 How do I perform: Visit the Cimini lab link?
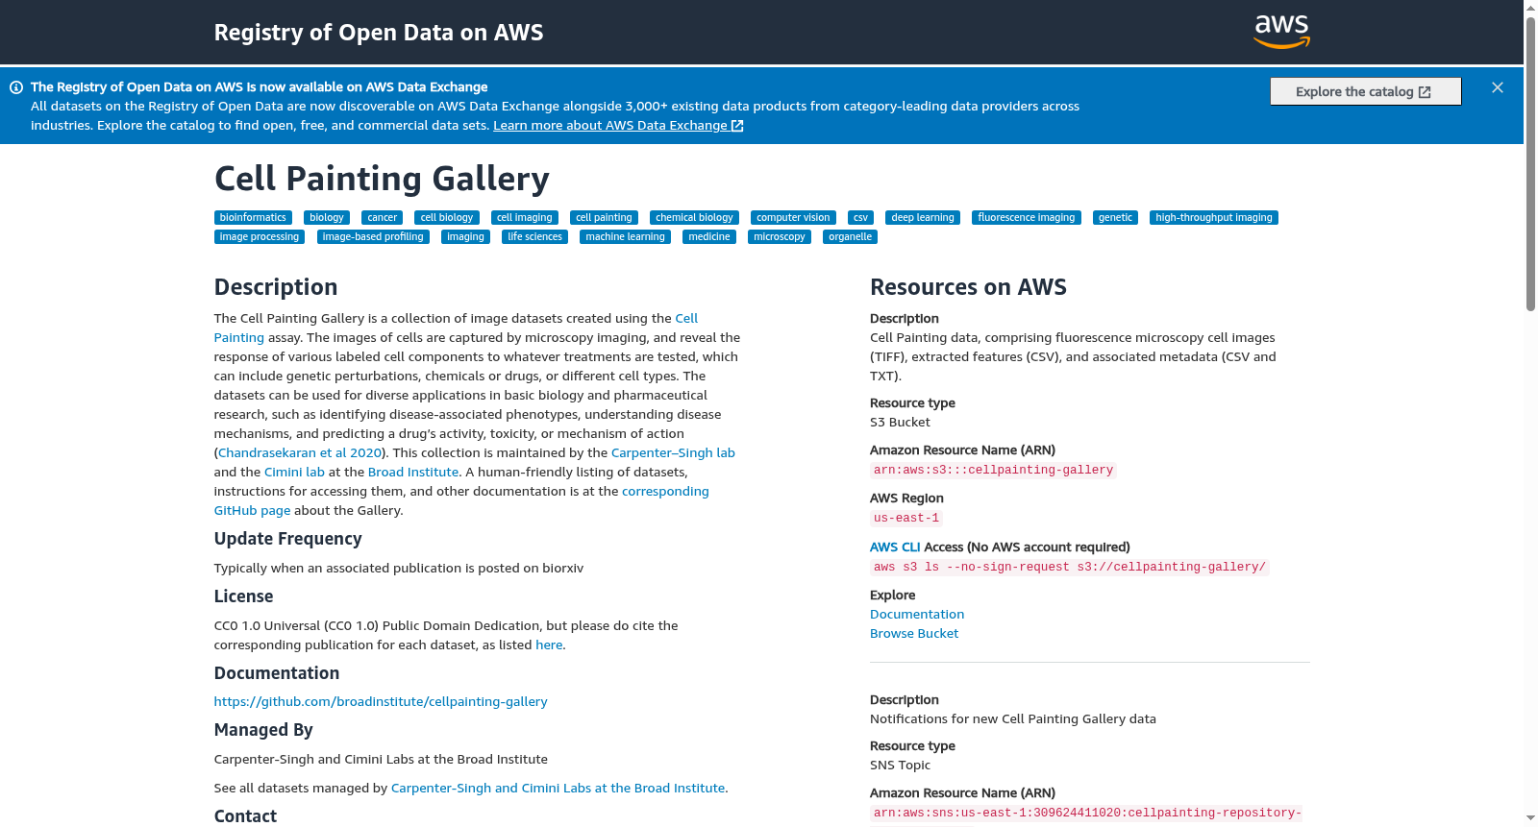(x=294, y=473)
